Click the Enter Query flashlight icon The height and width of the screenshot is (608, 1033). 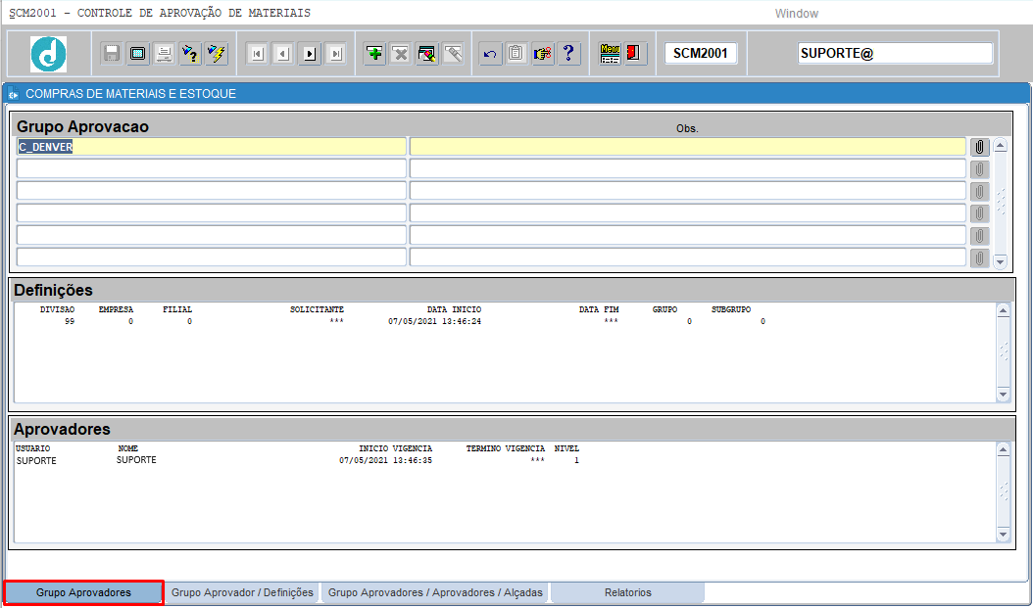pyautogui.click(x=190, y=53)
